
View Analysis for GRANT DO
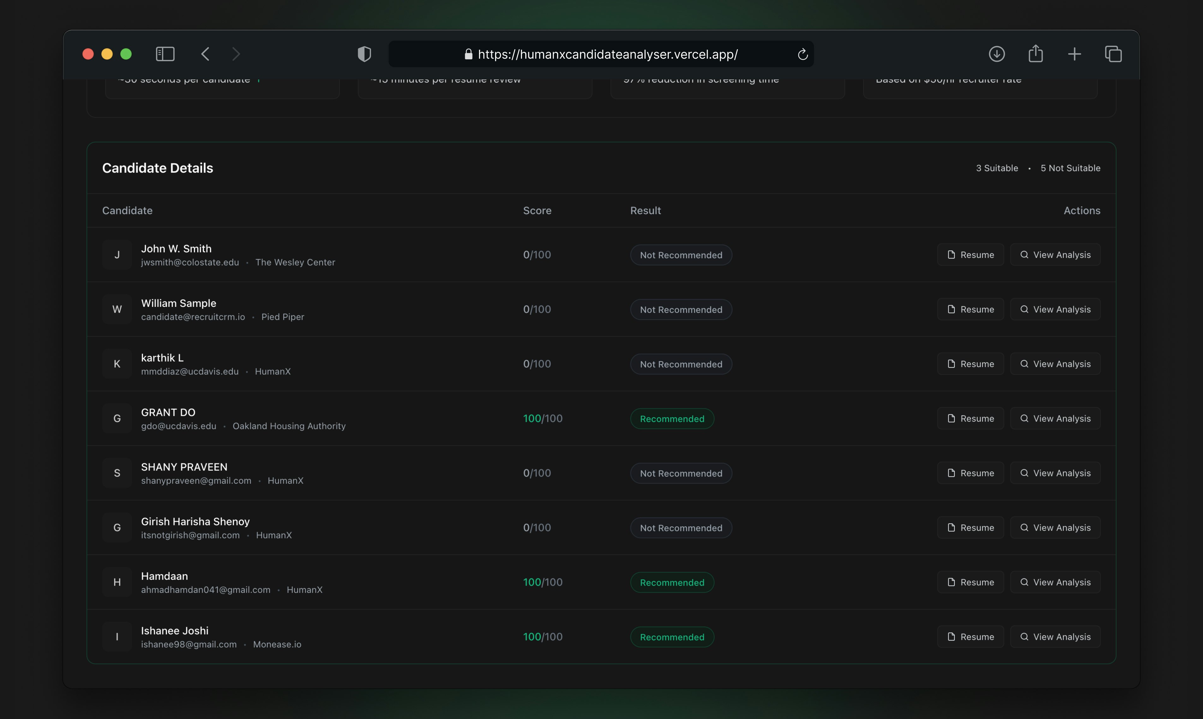click(1055, 418)
